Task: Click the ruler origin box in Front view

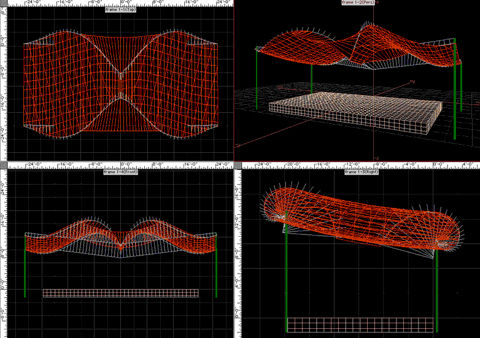Action: [x=3, y=165]
